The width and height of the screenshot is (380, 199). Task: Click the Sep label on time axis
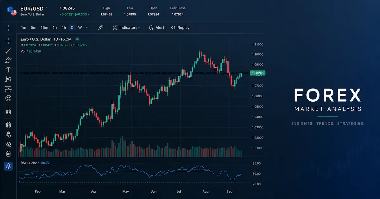click(x=230, y=192)
